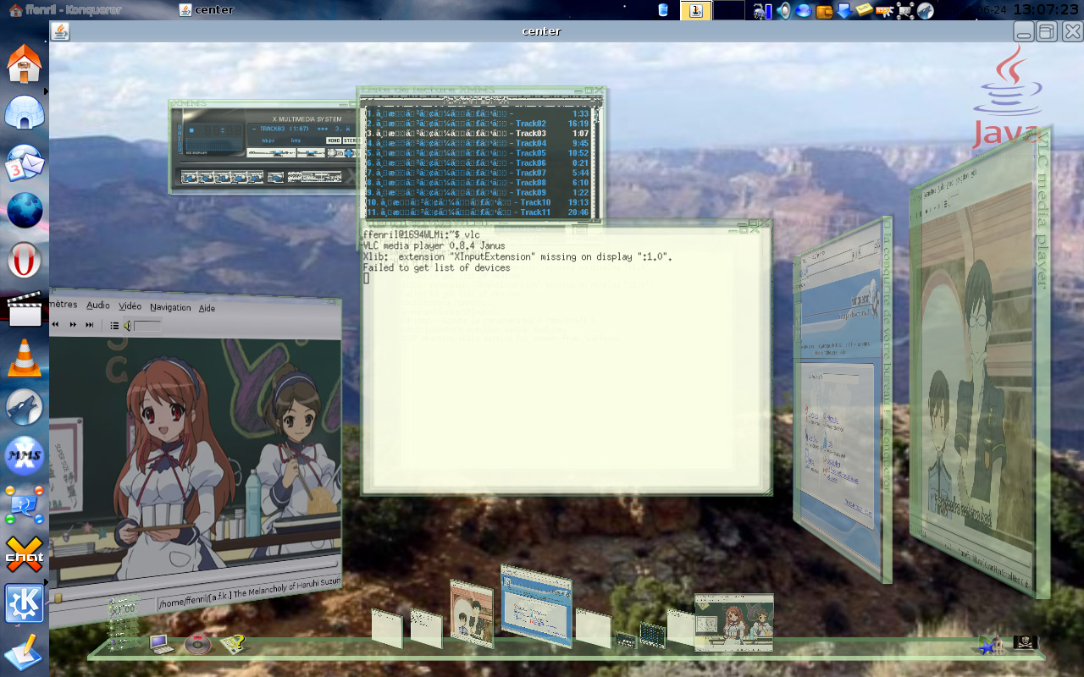Viewport: 1084px width, 677px height.
Task: Open the mail envelope application in the sidebar
Action: 25,162
